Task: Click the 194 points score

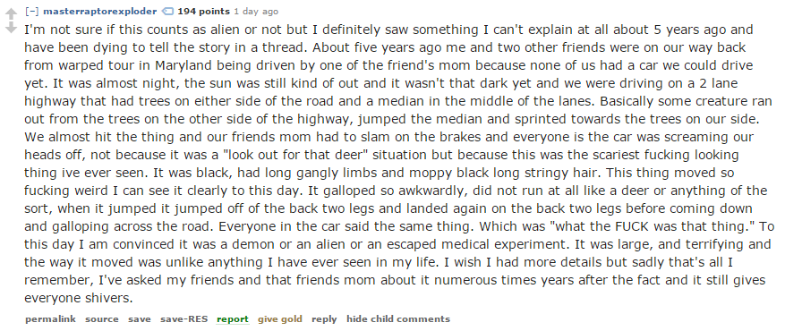Action: pos(203,11)
